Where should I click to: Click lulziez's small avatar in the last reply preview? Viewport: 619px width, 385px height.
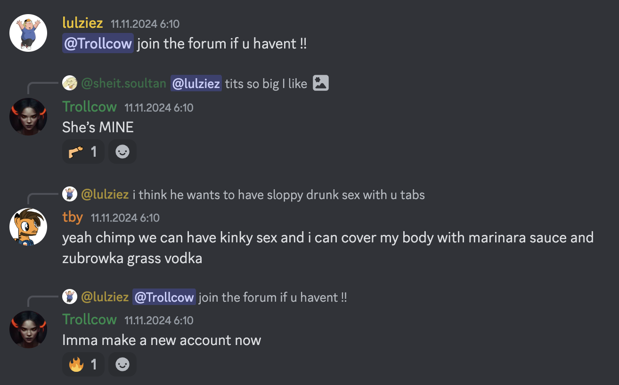click(70, 297)
